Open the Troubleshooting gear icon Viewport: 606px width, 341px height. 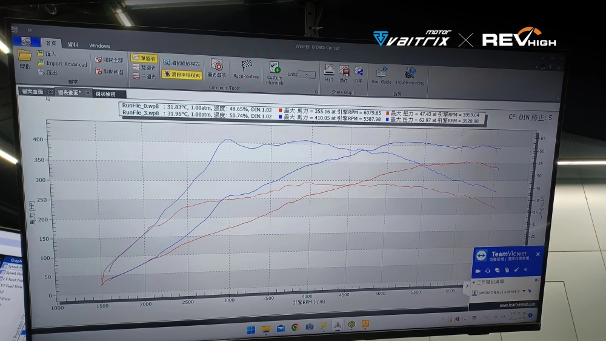coord(410,73)
